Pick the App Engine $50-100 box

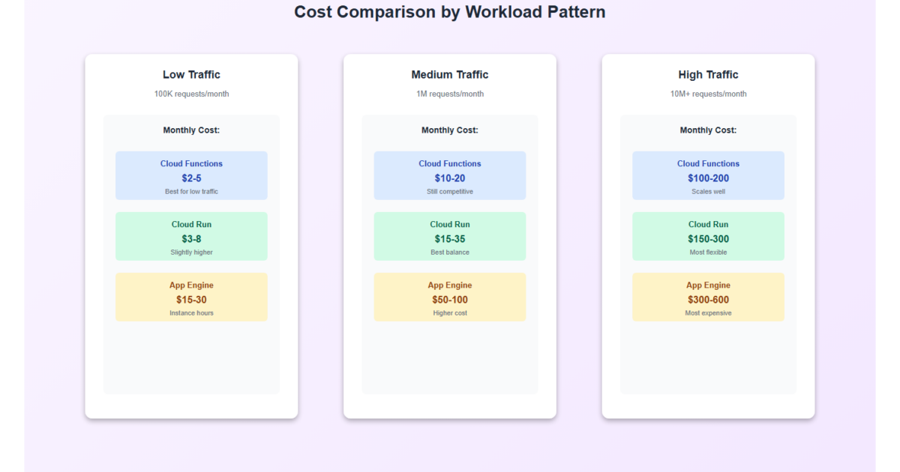(x=449, y=297)
